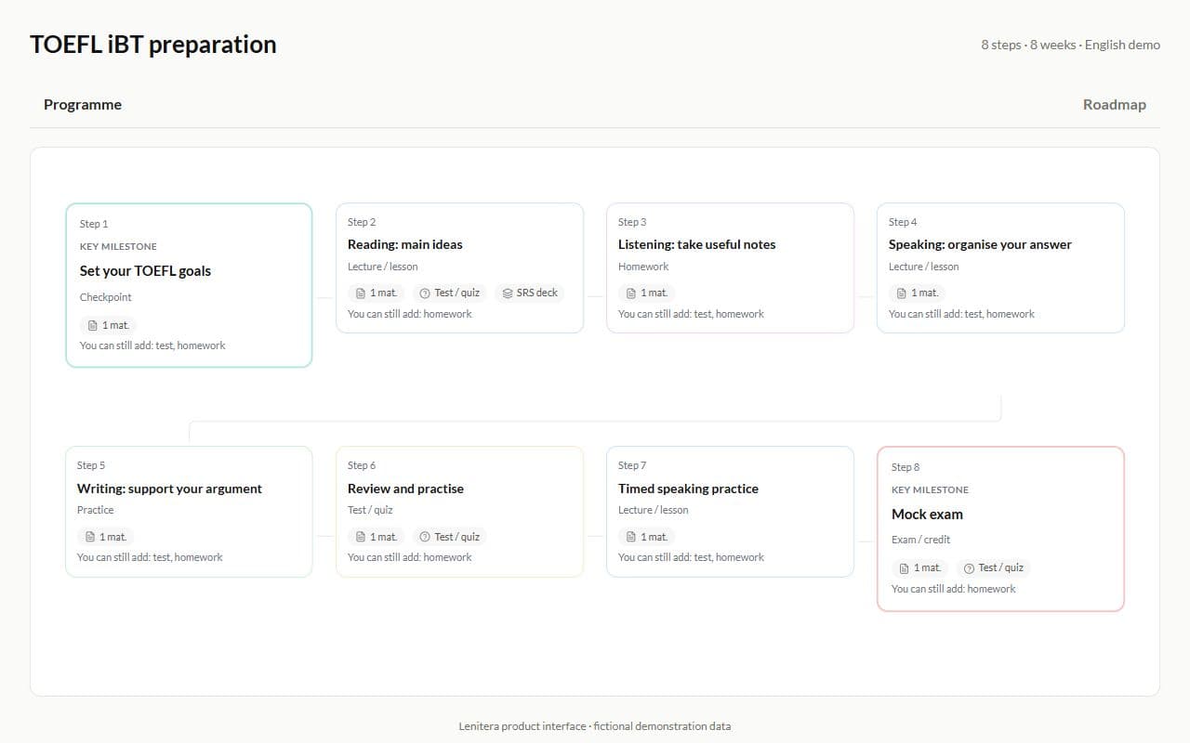Click the "Homework" type label under Listening step
The image size is (1190, 743).
[643, 267]
